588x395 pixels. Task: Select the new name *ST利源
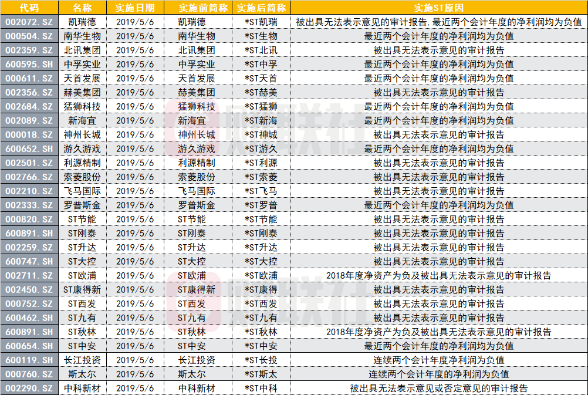click(x=261, y=163)
